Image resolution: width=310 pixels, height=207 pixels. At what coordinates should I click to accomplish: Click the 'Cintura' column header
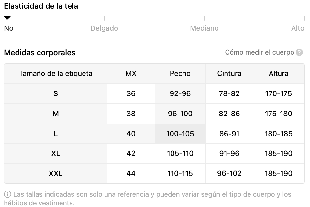pos(229,74)
